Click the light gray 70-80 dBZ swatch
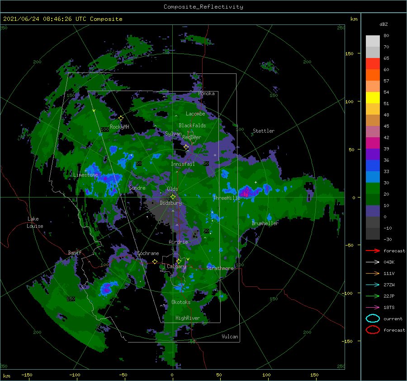407x381 pixels. [x=373, y=41]
